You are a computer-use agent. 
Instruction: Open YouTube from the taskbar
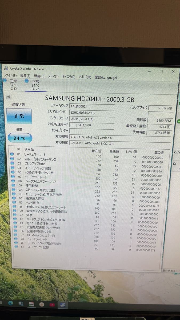click(52, 305)
